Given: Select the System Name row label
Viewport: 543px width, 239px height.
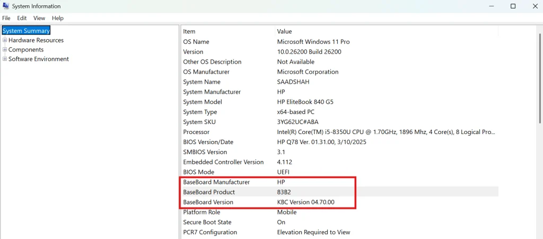Looking at the screenshot, I should [202, 82].
